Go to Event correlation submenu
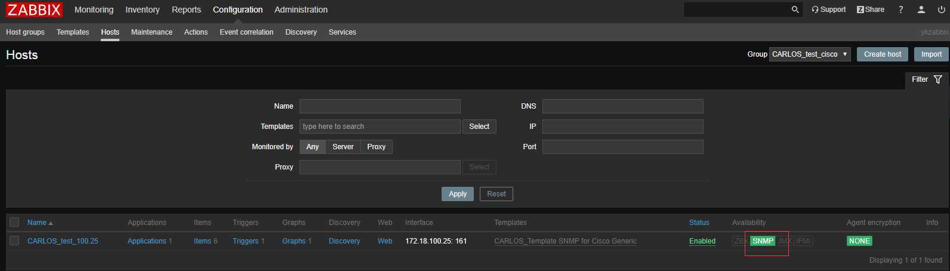The image size is (950, 271). [246, 32]
